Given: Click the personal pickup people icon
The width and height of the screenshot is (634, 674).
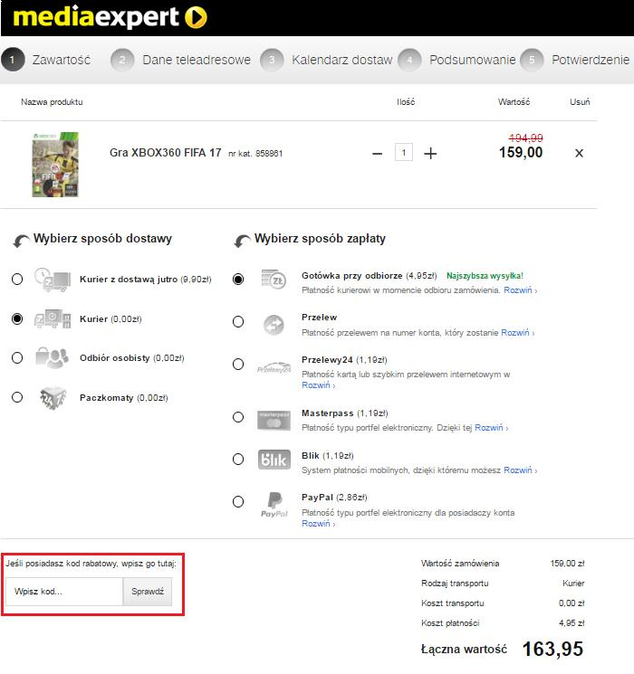Looking at the screenshot, I should pos(53,357).
